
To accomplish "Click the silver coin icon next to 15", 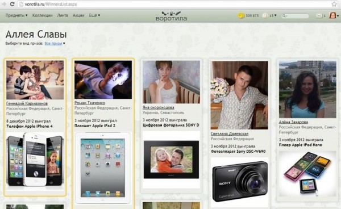I will [x=265, y=16].
